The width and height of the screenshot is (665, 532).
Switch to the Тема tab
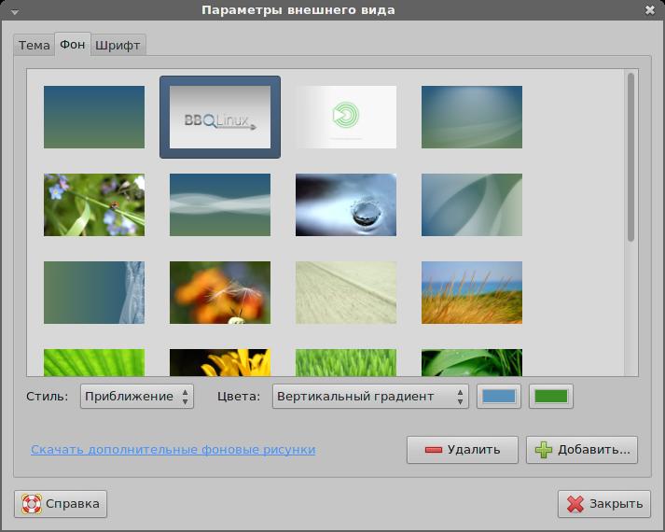(34, 45)
